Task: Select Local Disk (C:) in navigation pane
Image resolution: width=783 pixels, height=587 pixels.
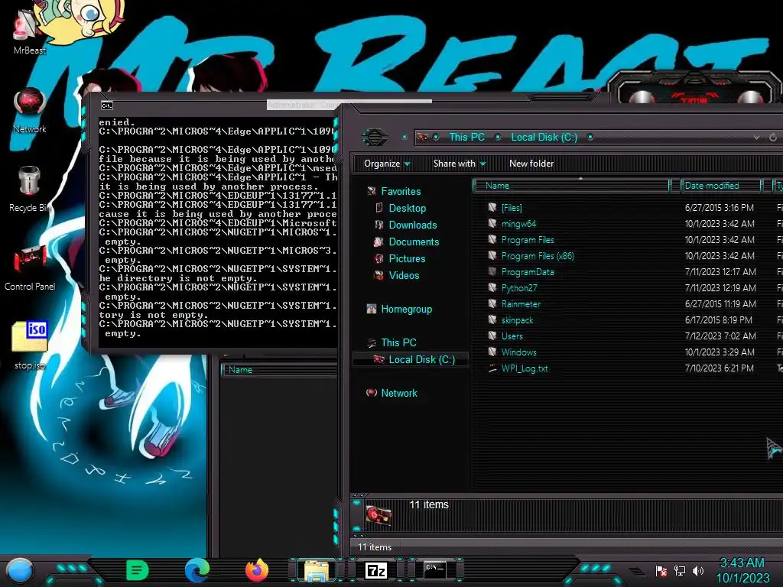Action: (x=411, y=359)
